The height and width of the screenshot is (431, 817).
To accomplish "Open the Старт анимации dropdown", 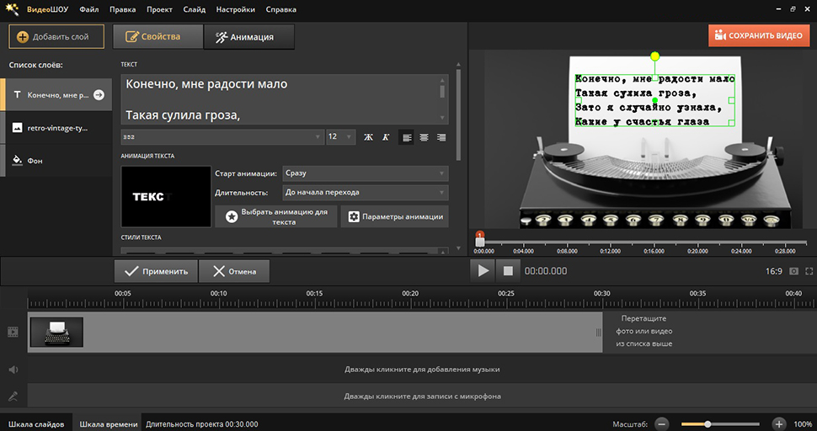I will coord(366,173).
